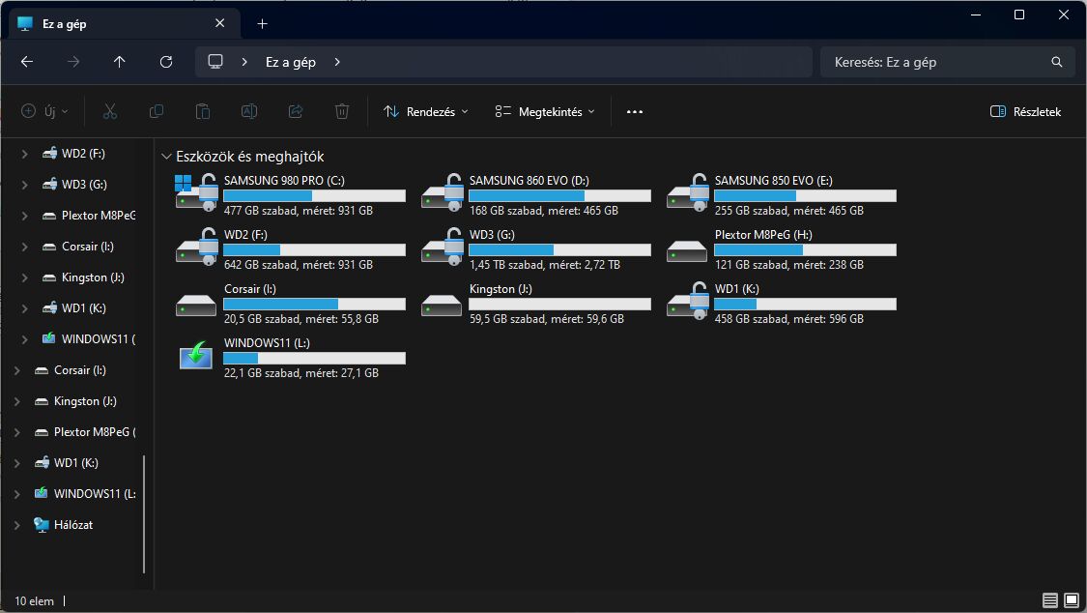Select the SAMSUNG 860 EVO (D:) drive icon
This screenshot has height=613, width=1087.
[x=443, y=193]
